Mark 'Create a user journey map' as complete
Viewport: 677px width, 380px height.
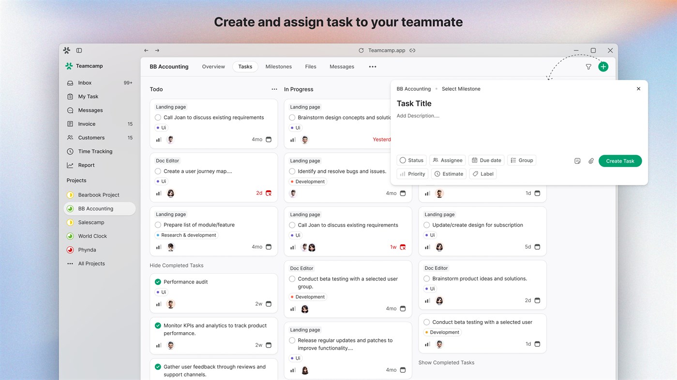[x=158, y=170]
